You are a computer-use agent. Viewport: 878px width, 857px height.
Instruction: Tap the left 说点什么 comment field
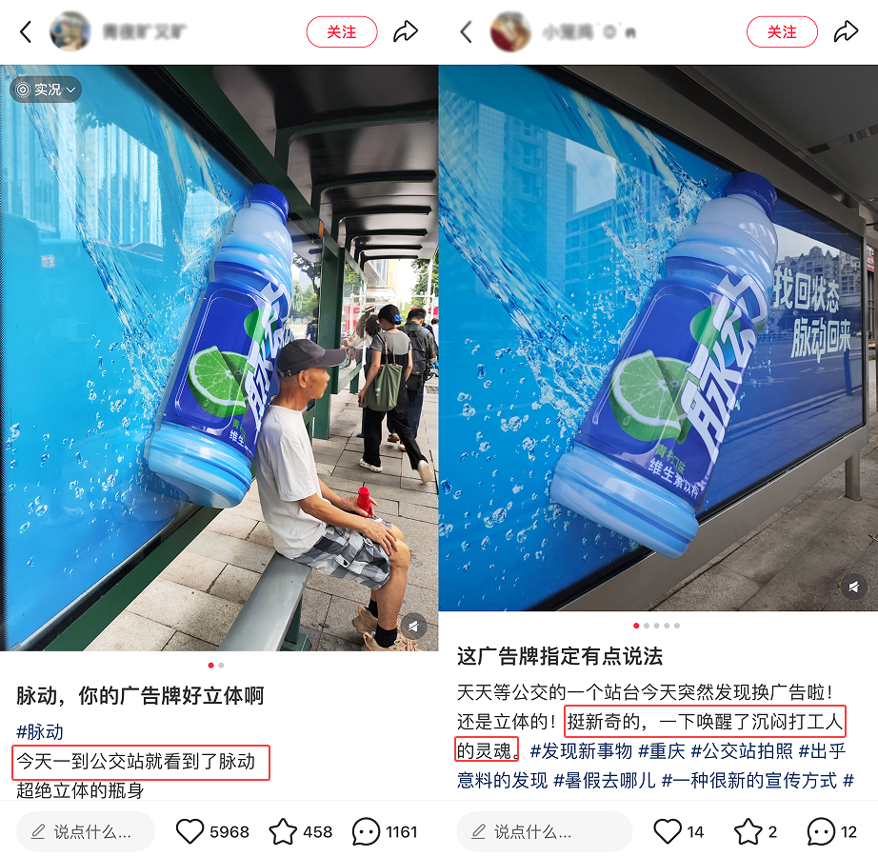tap(86, 832)
